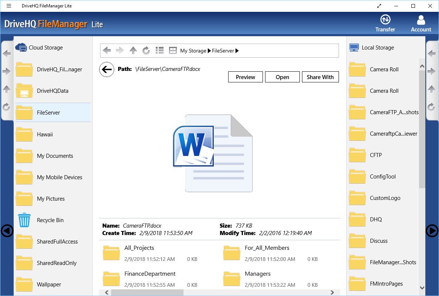The image size is (439, 296).
Task: Switch to grid view in the toolbar
Action: click(x=173, y=50)
